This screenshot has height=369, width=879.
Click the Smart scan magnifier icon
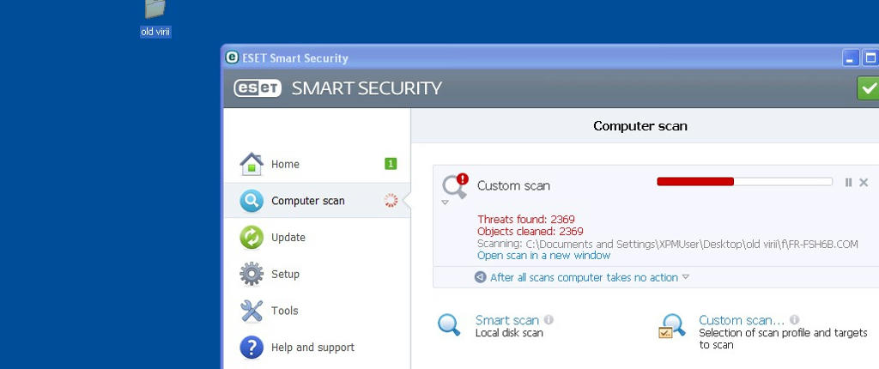click(449, 324)
